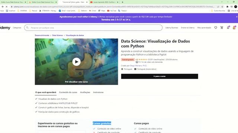Click the star rating classifications
Screen dimensions: 238x133
pyautogui.click(x=156, y=59)
